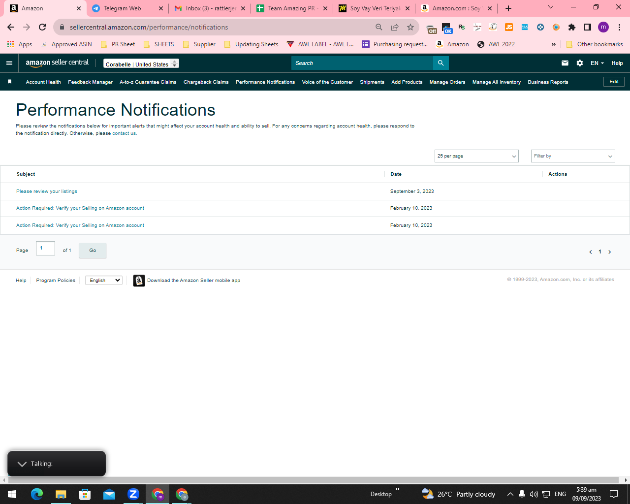Go to previous page arrow
Viewport: 630px width, 504px height.
(591, 252)
